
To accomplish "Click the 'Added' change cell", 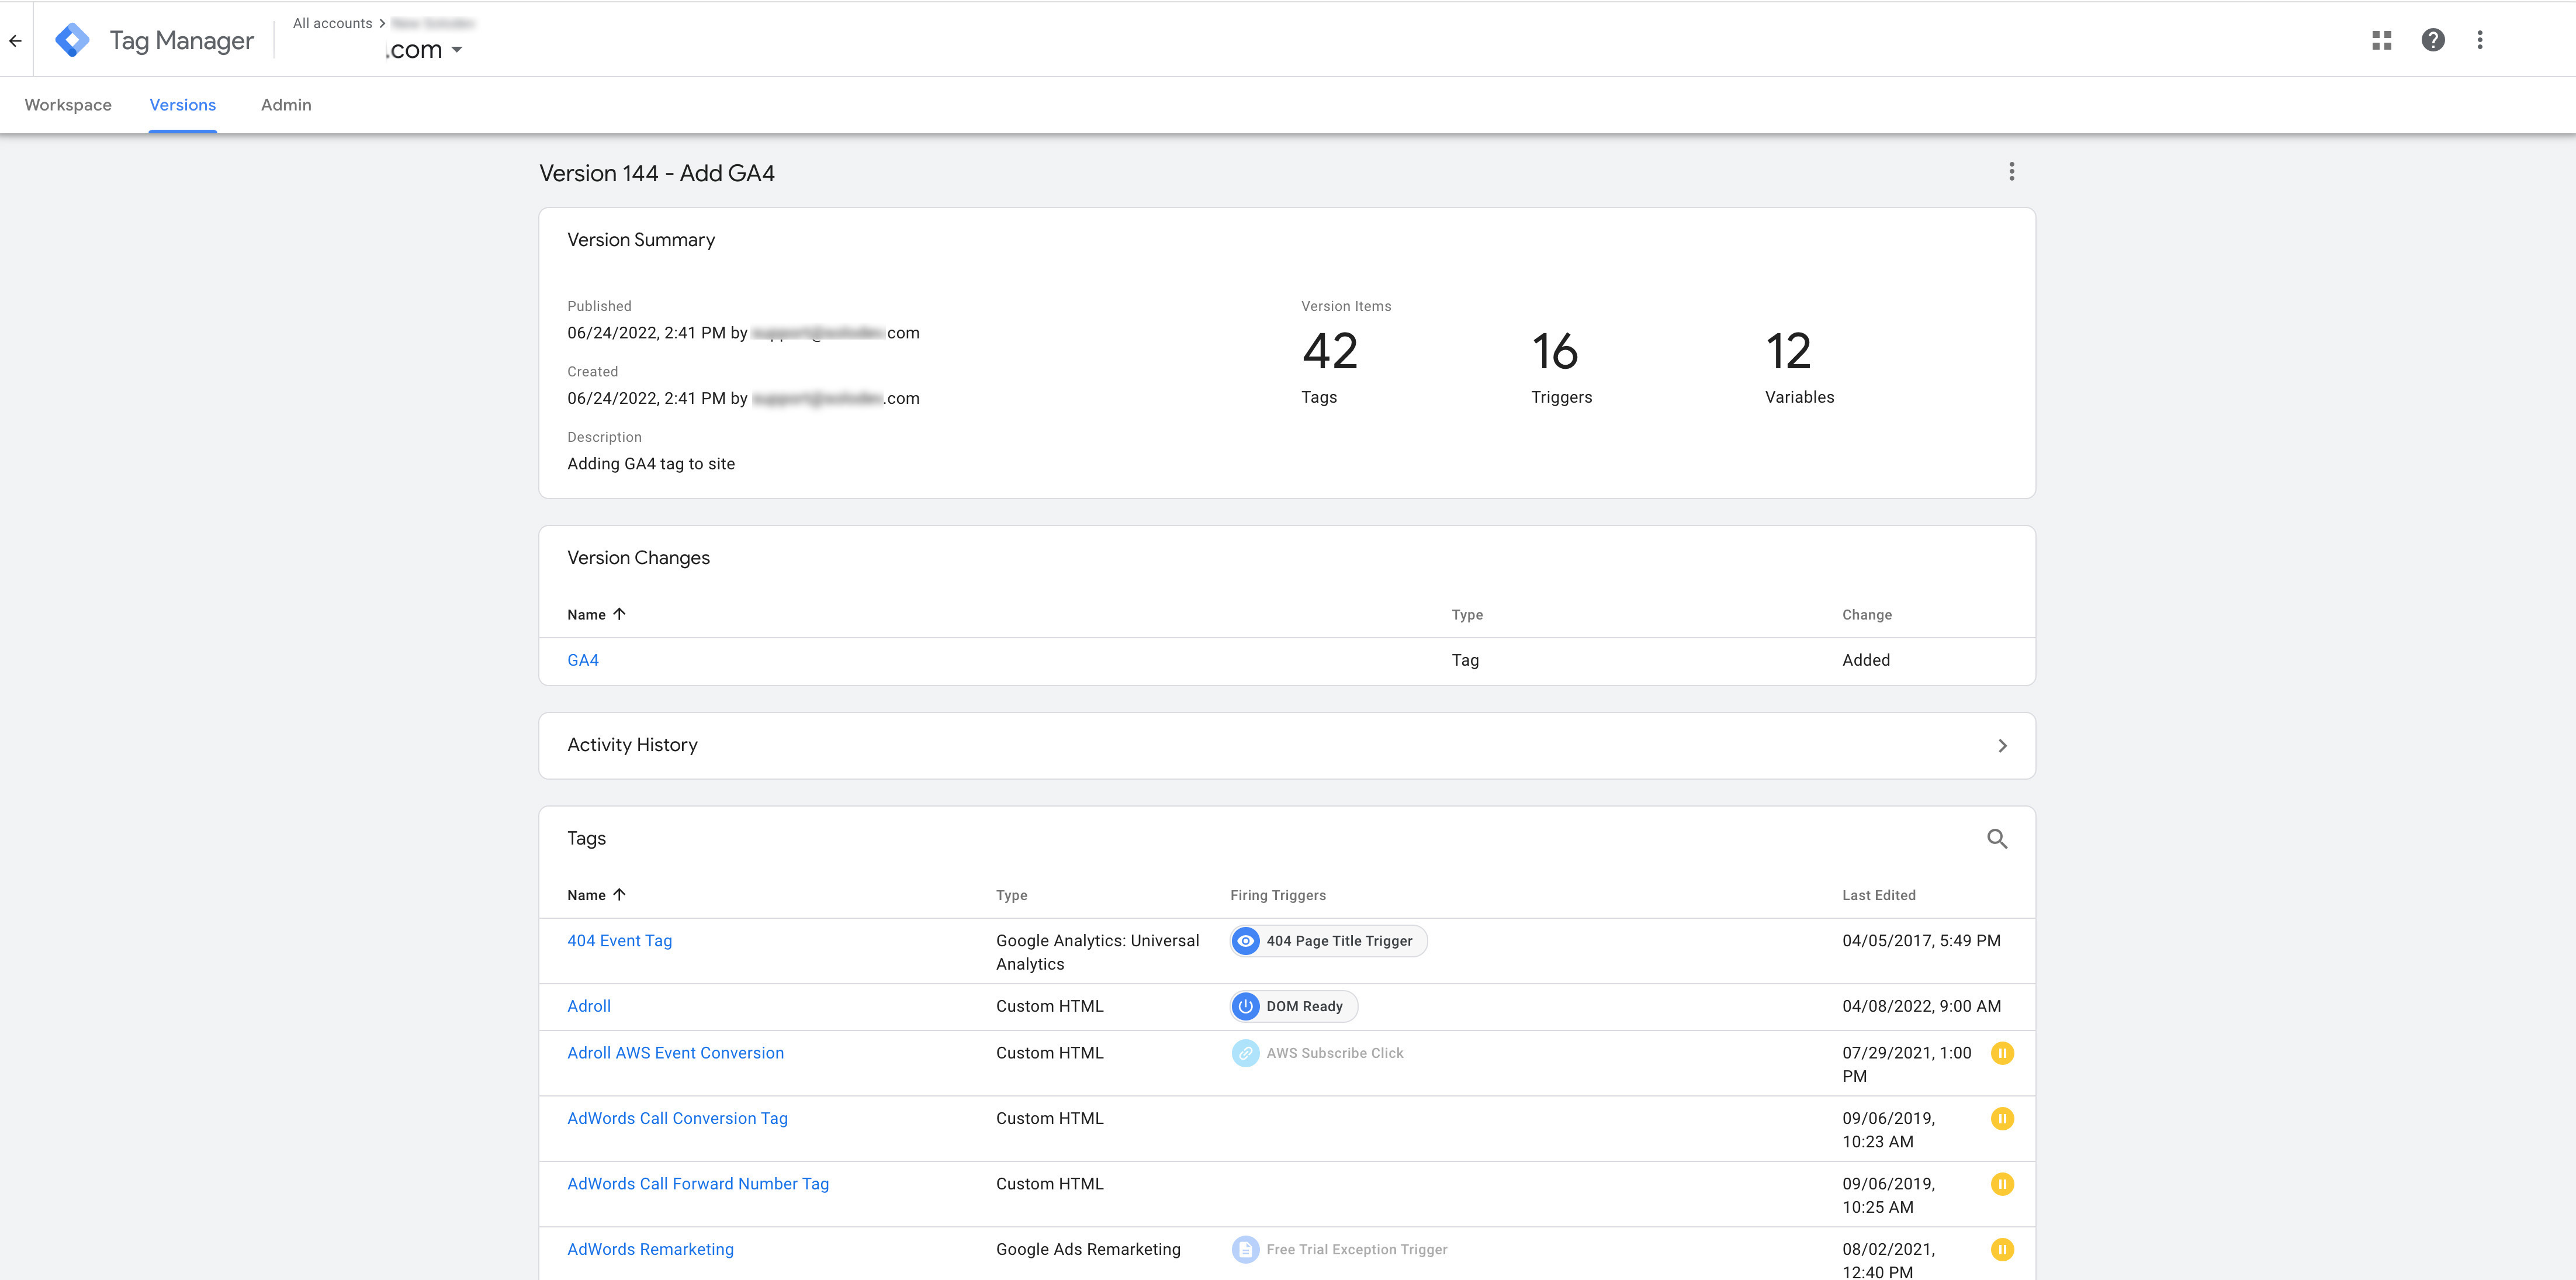I will 1866,660.
